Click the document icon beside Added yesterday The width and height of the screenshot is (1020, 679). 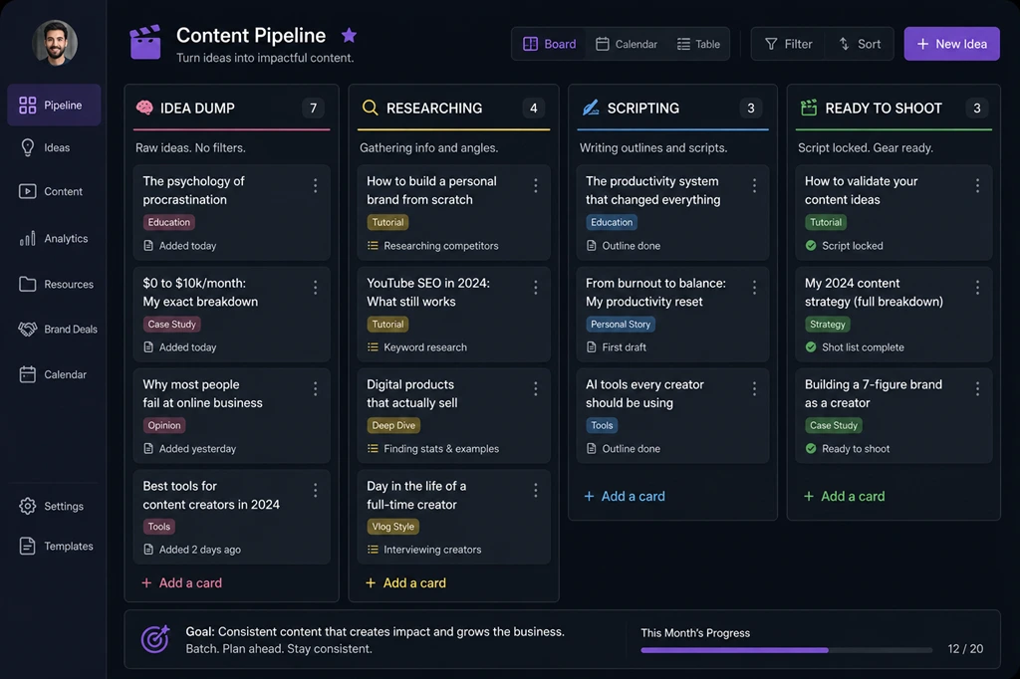coord(148,448)
